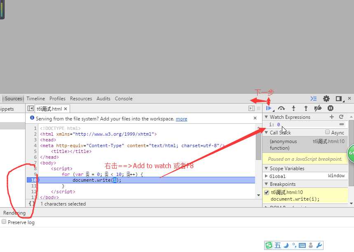354x252 pixels.
Task: Show the console drawer icon
Action: click(313, 99)
